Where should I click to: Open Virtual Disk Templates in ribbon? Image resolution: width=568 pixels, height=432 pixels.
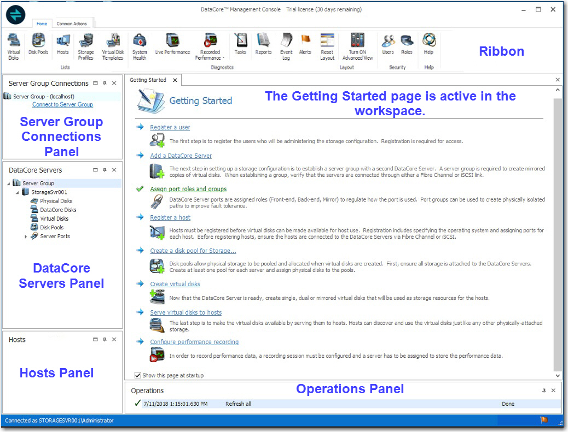113,46
